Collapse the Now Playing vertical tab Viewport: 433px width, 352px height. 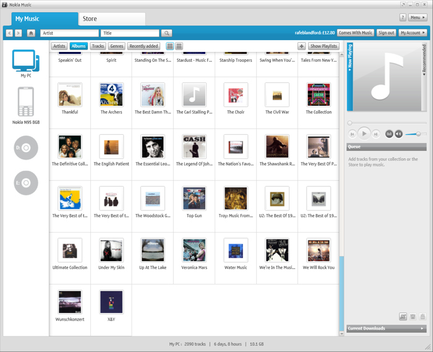coord(350,77)
